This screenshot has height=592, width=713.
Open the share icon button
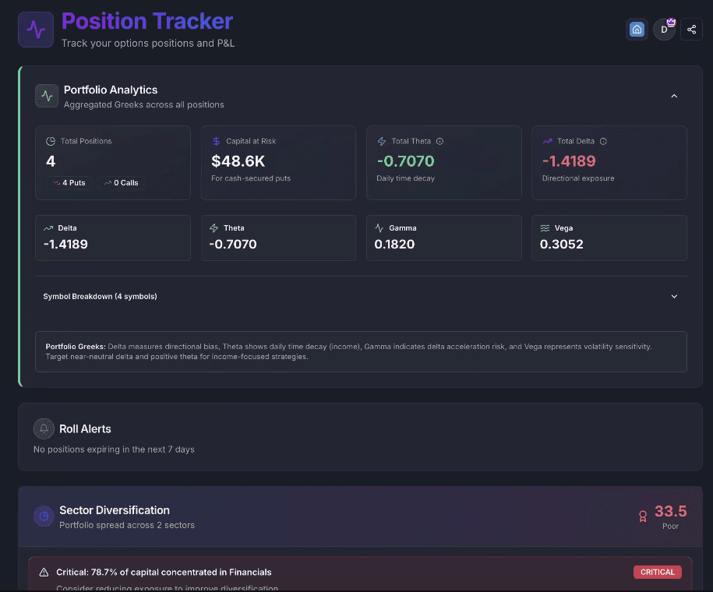pyautogui.click(x=691, y=30)
